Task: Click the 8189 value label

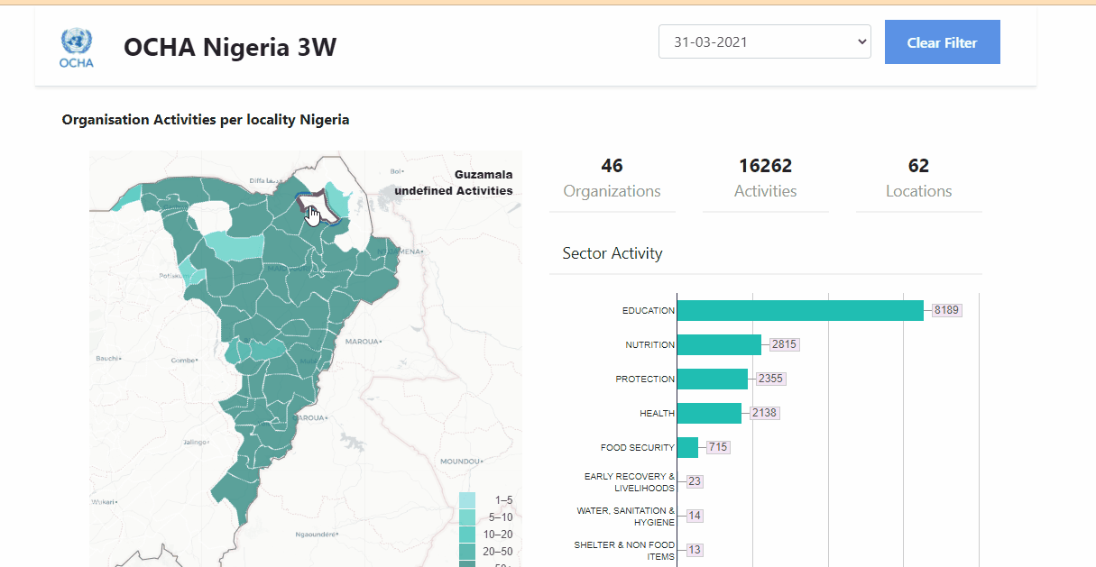Action: coord(947,310)
